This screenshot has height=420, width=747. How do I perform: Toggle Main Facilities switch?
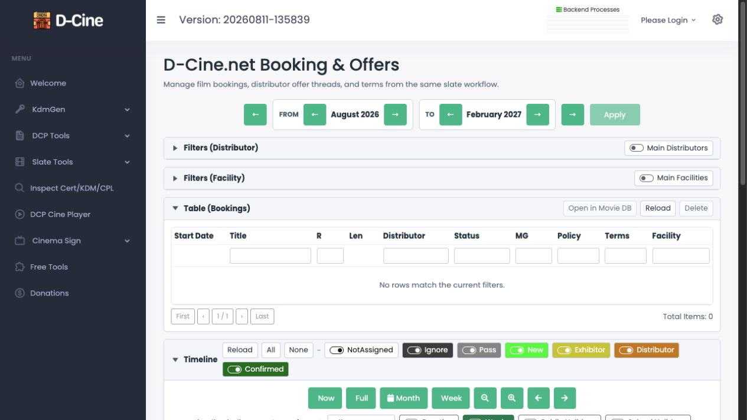[646, 178]
